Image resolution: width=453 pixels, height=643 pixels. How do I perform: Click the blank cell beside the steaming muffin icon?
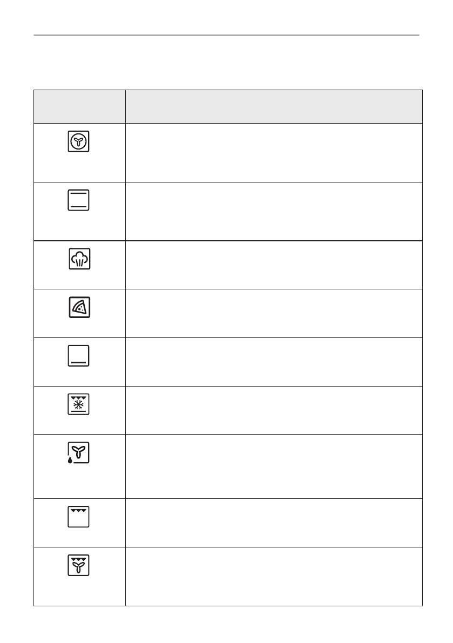pos(273,265)
